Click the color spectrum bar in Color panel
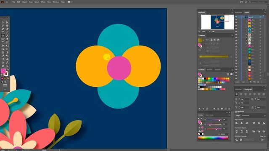This screenshot has height=151, width=269. point(213,138)
